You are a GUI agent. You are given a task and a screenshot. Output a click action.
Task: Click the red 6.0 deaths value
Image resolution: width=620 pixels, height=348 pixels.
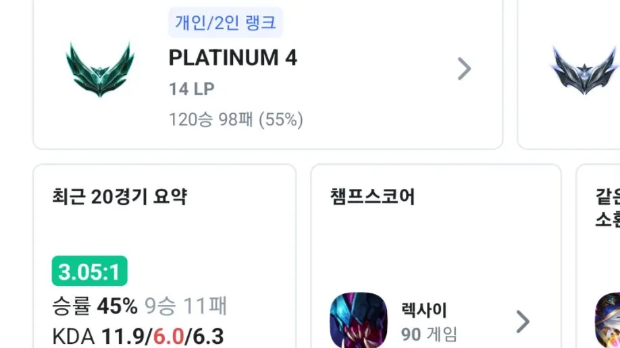click(168, 337)
